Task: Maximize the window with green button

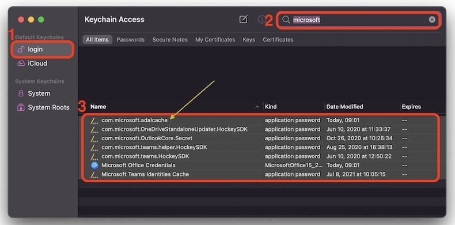Action: (41, 20)
